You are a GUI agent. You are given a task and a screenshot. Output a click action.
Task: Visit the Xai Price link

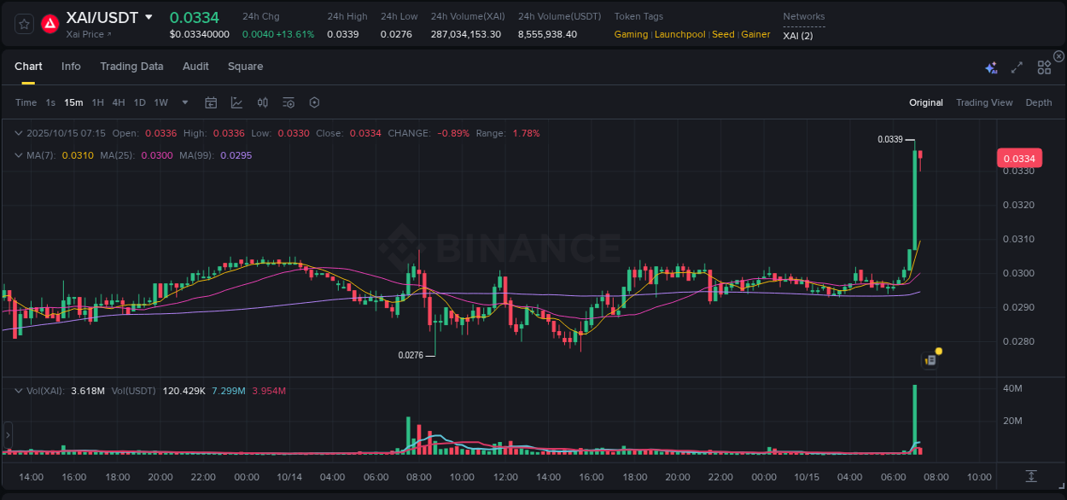point(88,34)
